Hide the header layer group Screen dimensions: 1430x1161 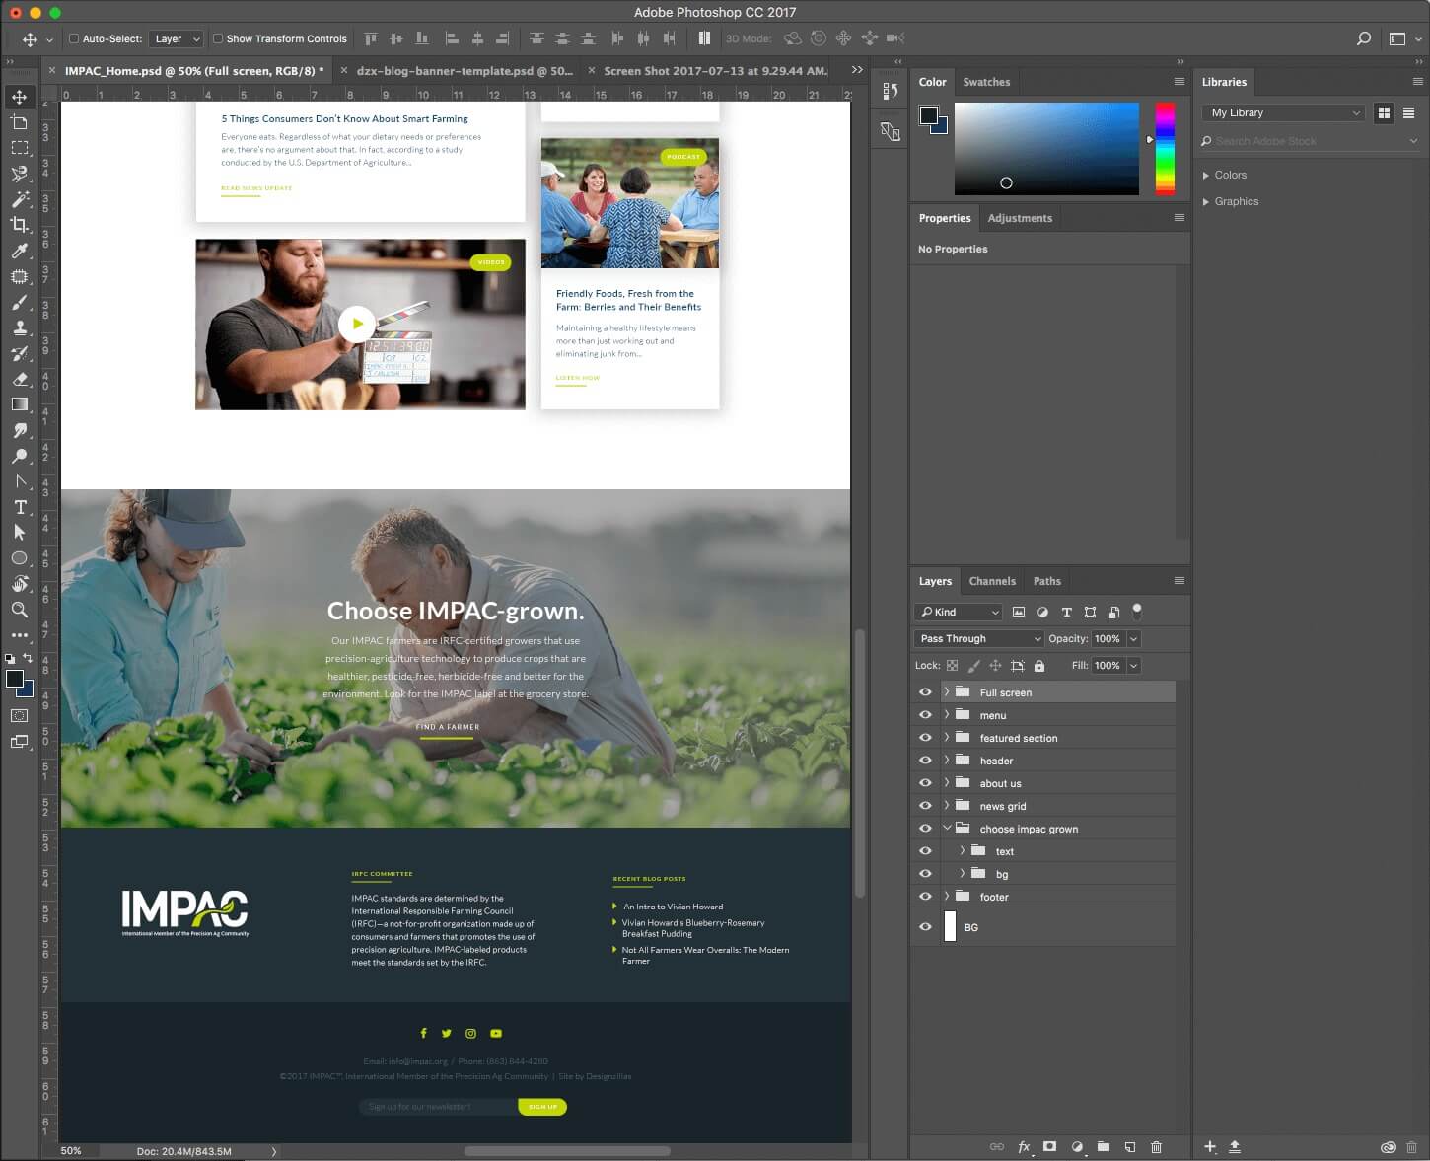(x=925, y=761)
